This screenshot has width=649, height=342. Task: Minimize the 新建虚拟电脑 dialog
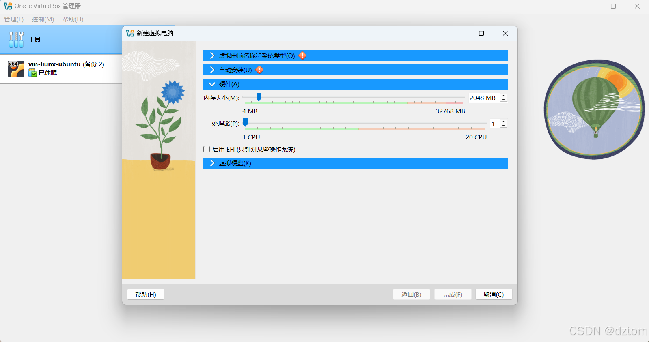[458, 33]
